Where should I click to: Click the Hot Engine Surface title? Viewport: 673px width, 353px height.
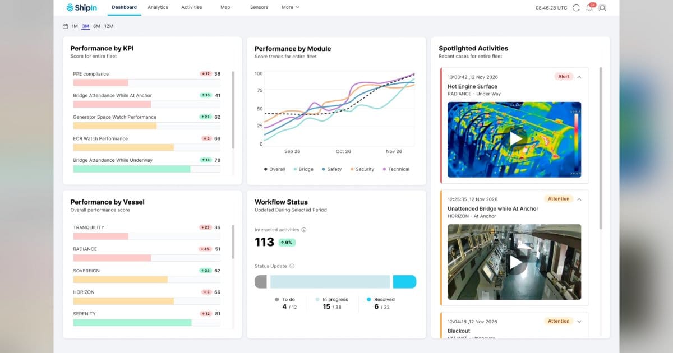point(472,87)
